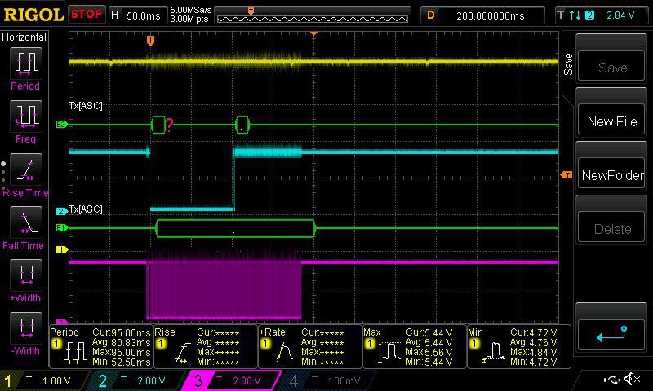Screen dimensions: 653x391
Task: Click the red question mark decode error
Action: [170, 125]
